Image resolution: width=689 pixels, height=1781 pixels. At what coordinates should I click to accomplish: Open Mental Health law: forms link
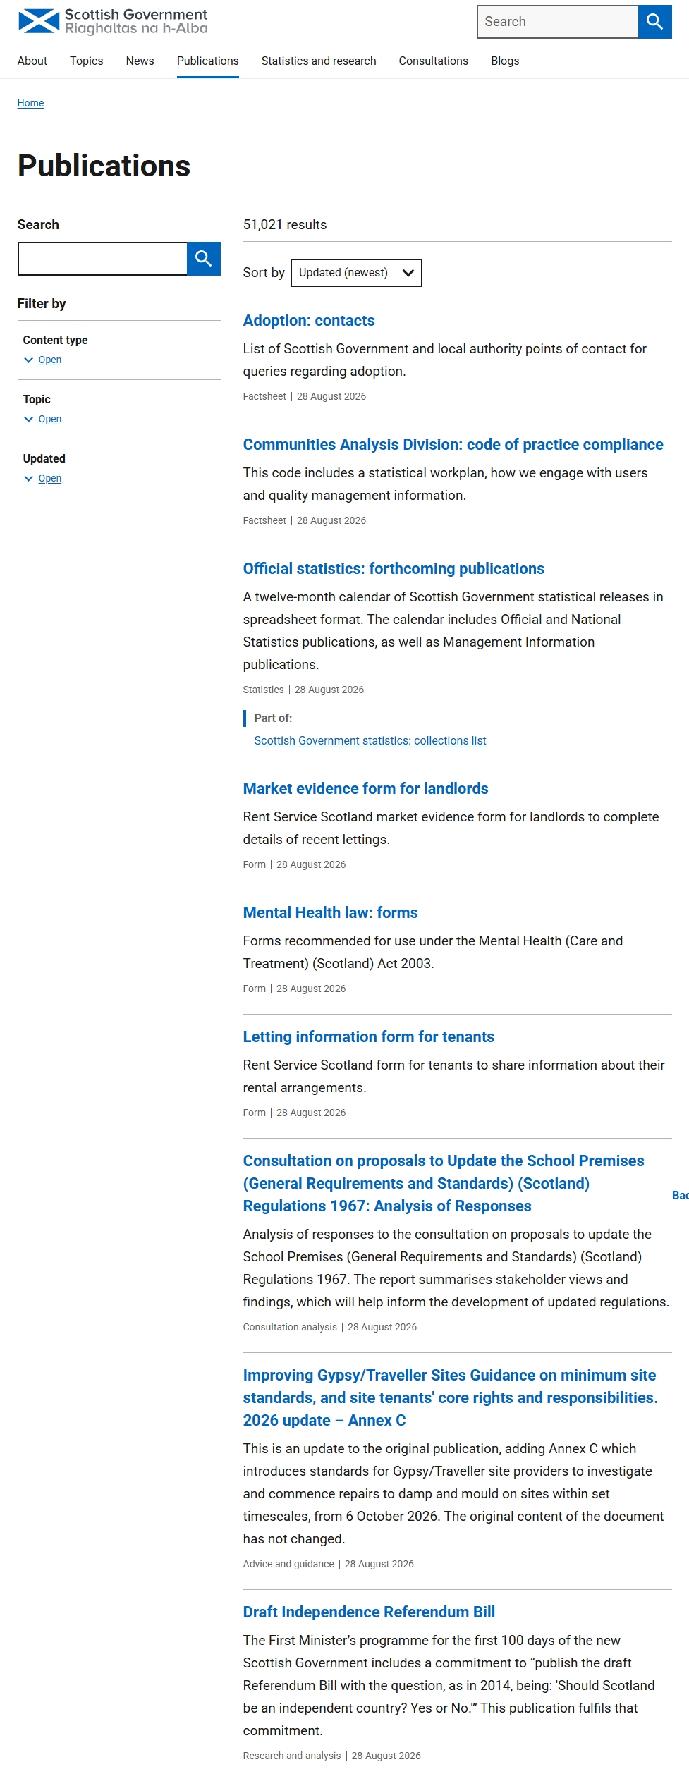point(330,913)
